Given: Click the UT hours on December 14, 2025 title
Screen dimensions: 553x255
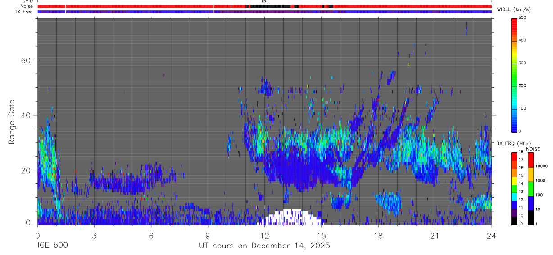Looking at the screenshot, I should tap(264, 246).
